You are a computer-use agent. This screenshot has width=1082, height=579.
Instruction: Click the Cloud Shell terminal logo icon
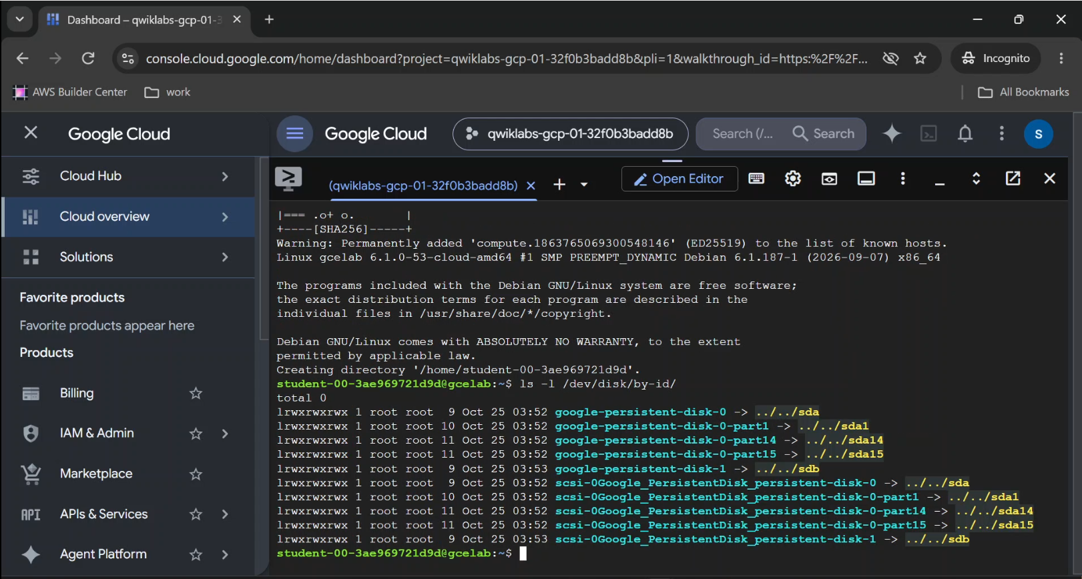288,179
